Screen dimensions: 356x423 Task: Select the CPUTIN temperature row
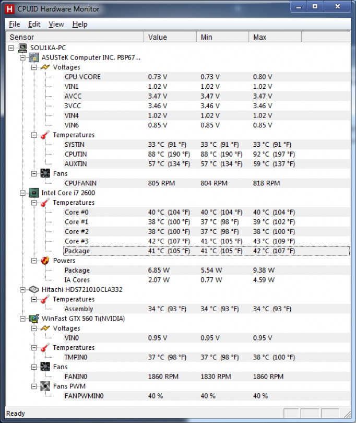[76, 154]
